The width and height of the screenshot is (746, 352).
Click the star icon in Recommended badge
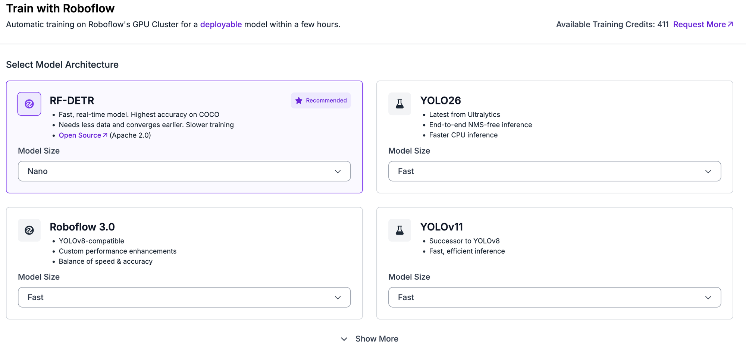coord(299,100)
